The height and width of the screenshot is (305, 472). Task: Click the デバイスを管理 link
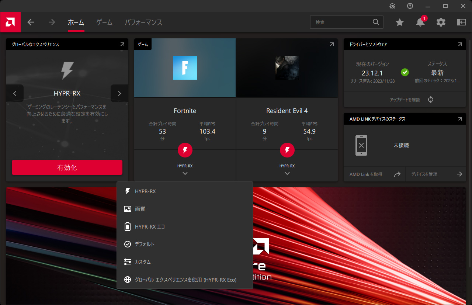coord(435,174)
